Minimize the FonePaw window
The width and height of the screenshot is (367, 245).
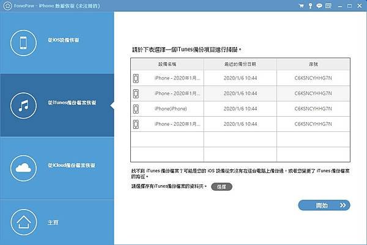[x=340, y=6]
